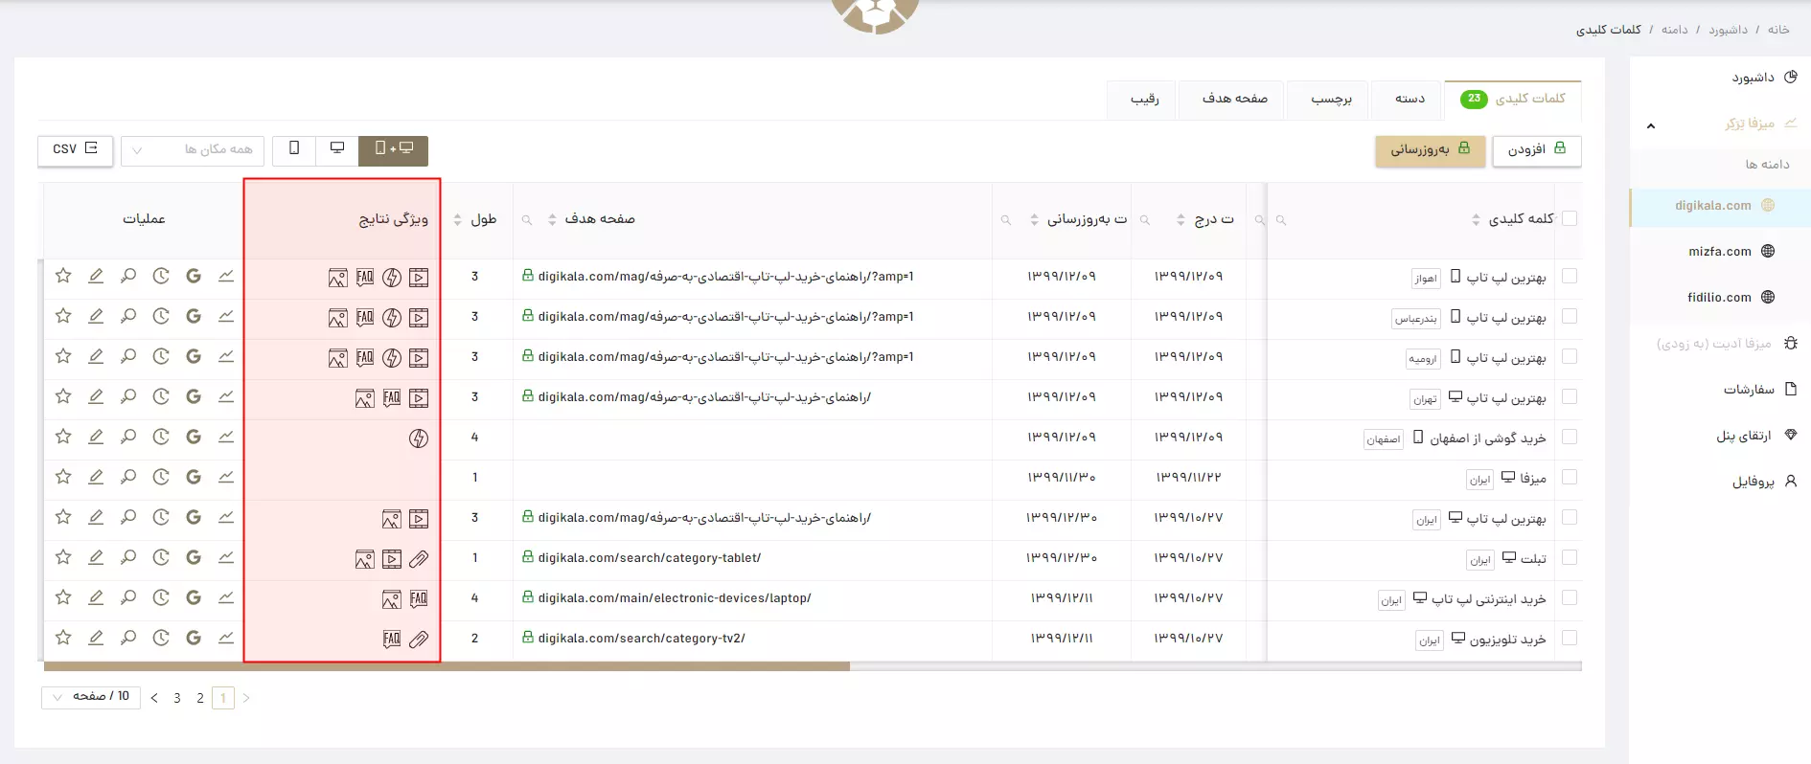Image resolution: width=1811 pixels, height=764 pixels.
Task: Click magnifier icon in بهترین لپ تاپ بندرعباس row
Action: pos(128,316)
